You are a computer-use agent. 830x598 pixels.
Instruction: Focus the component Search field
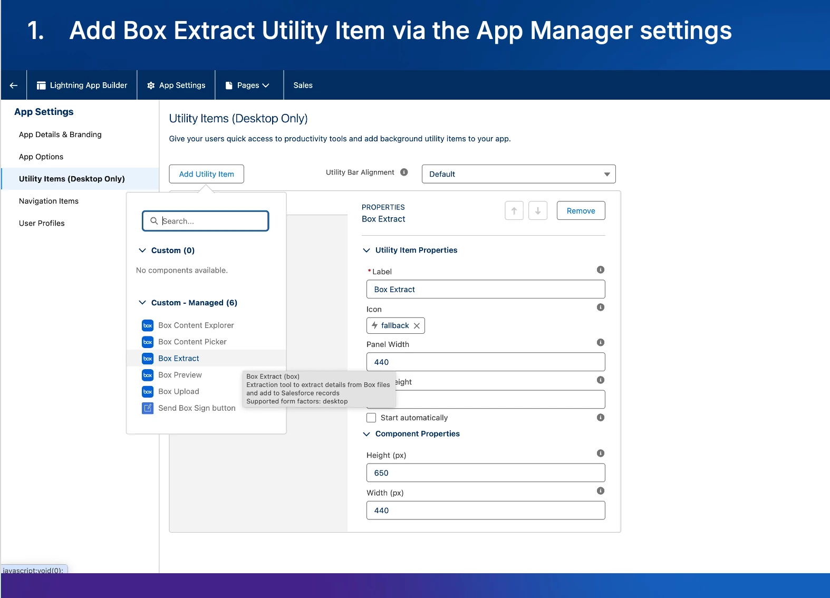[206, 221]
